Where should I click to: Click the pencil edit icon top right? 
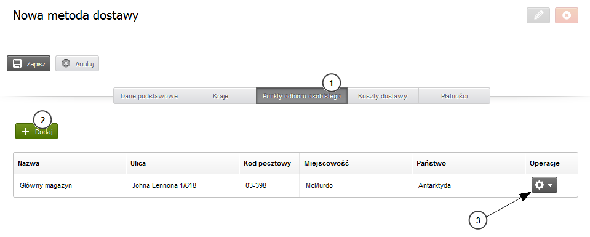tap(538, 15)
